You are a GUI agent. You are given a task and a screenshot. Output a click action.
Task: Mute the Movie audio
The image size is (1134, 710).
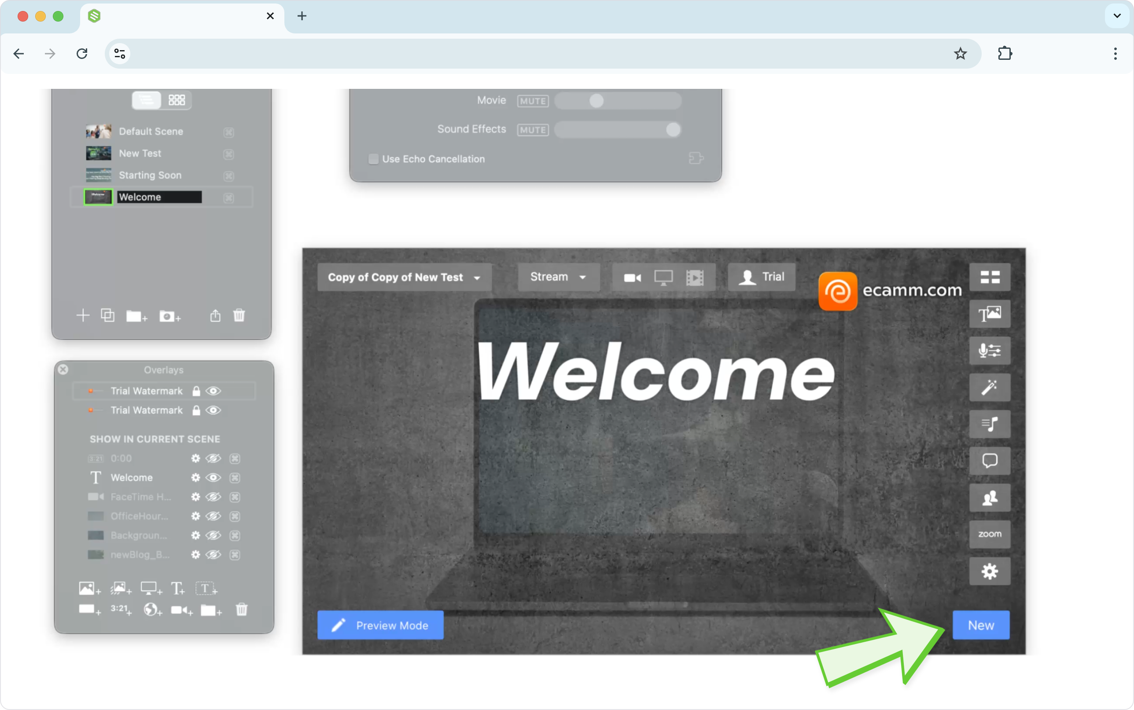point(533,101)
